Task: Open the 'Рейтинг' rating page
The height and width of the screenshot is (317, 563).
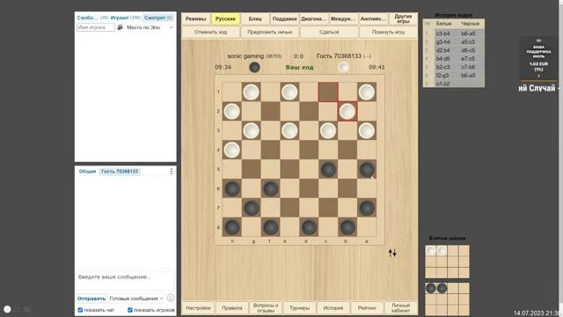Action: pos(367,307)
